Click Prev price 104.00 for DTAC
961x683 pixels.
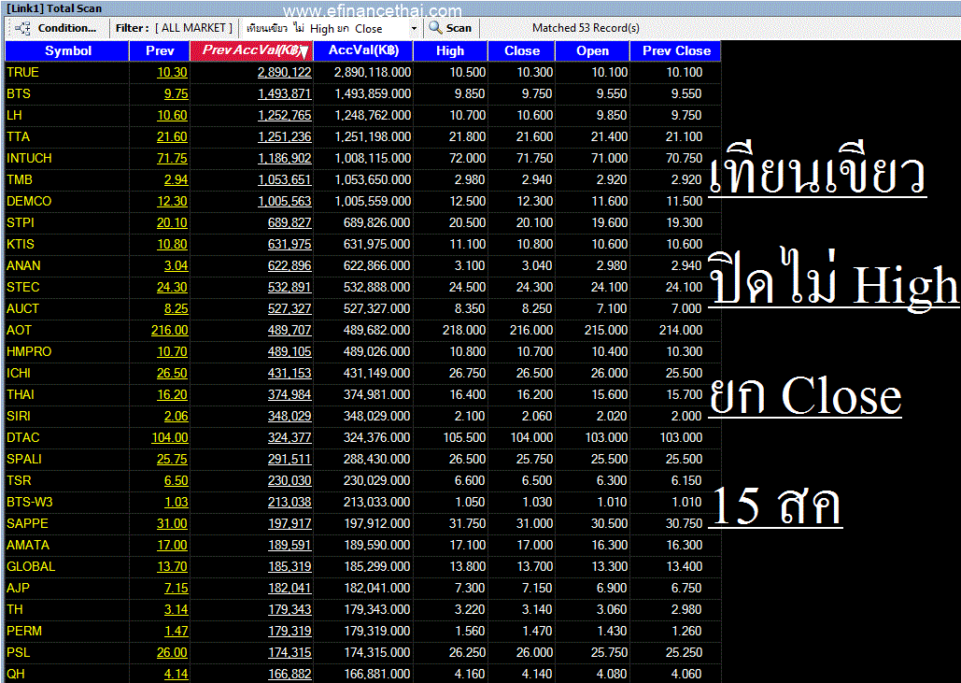pyautogui.click(x=170, y=437)
